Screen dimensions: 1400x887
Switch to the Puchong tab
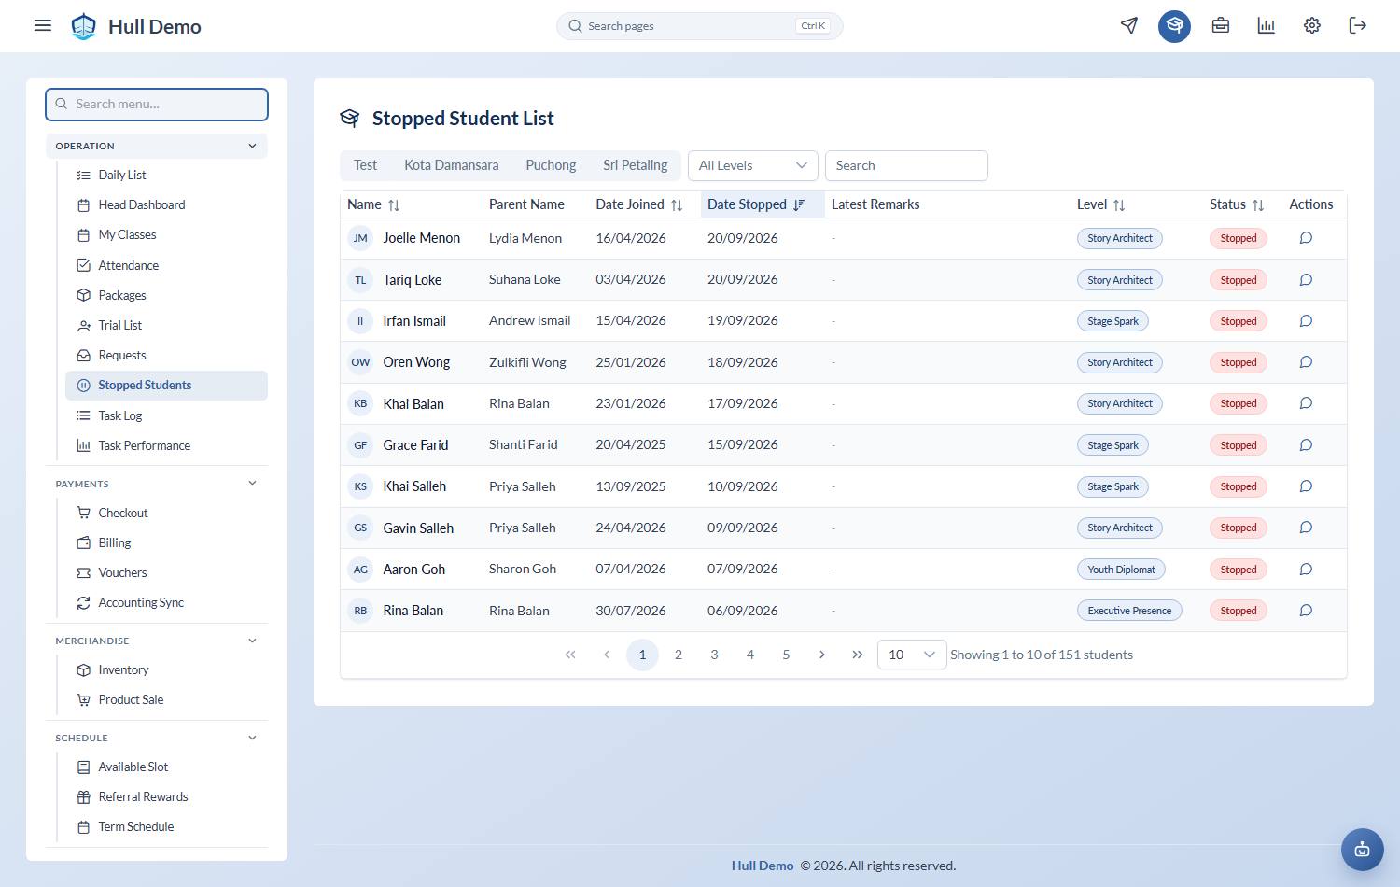pos(551,165)
